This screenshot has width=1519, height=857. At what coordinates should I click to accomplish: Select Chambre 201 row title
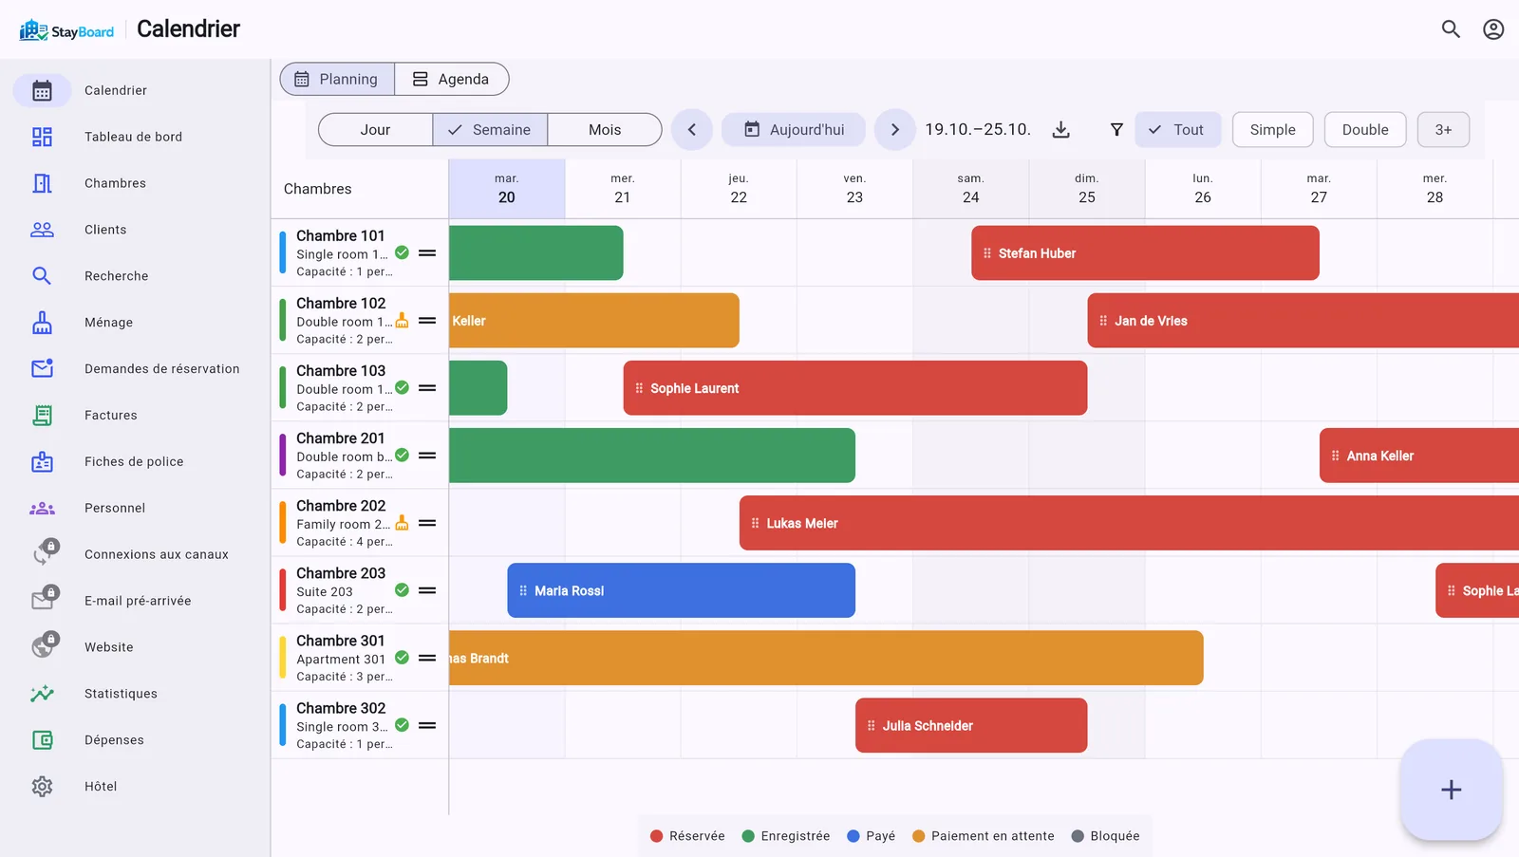click(x=340, y=438)
